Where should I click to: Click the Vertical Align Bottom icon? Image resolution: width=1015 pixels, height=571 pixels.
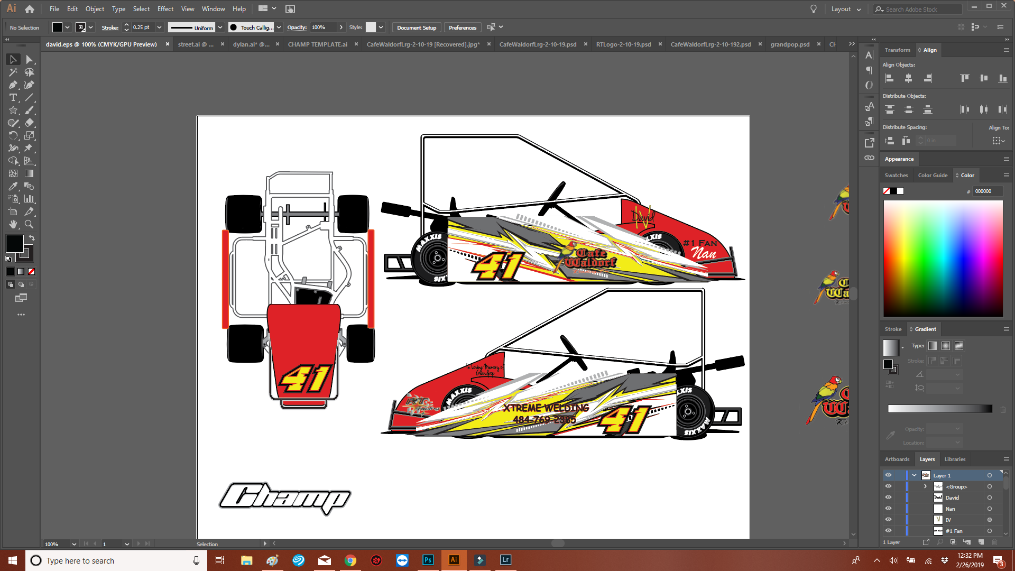point(1003,78)
